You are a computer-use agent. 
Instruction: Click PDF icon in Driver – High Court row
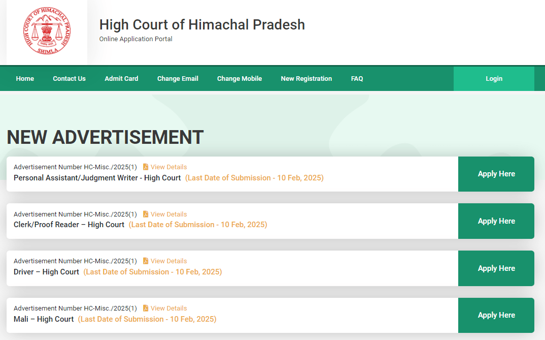[x=146, y=261]
